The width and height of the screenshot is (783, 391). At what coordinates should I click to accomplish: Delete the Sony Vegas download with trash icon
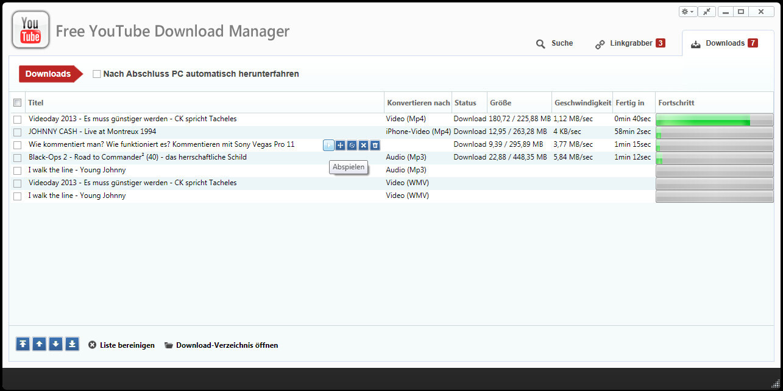tap(375, 145)
